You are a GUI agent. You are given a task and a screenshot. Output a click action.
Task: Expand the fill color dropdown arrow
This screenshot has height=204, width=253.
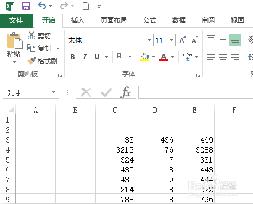point(154,57)
